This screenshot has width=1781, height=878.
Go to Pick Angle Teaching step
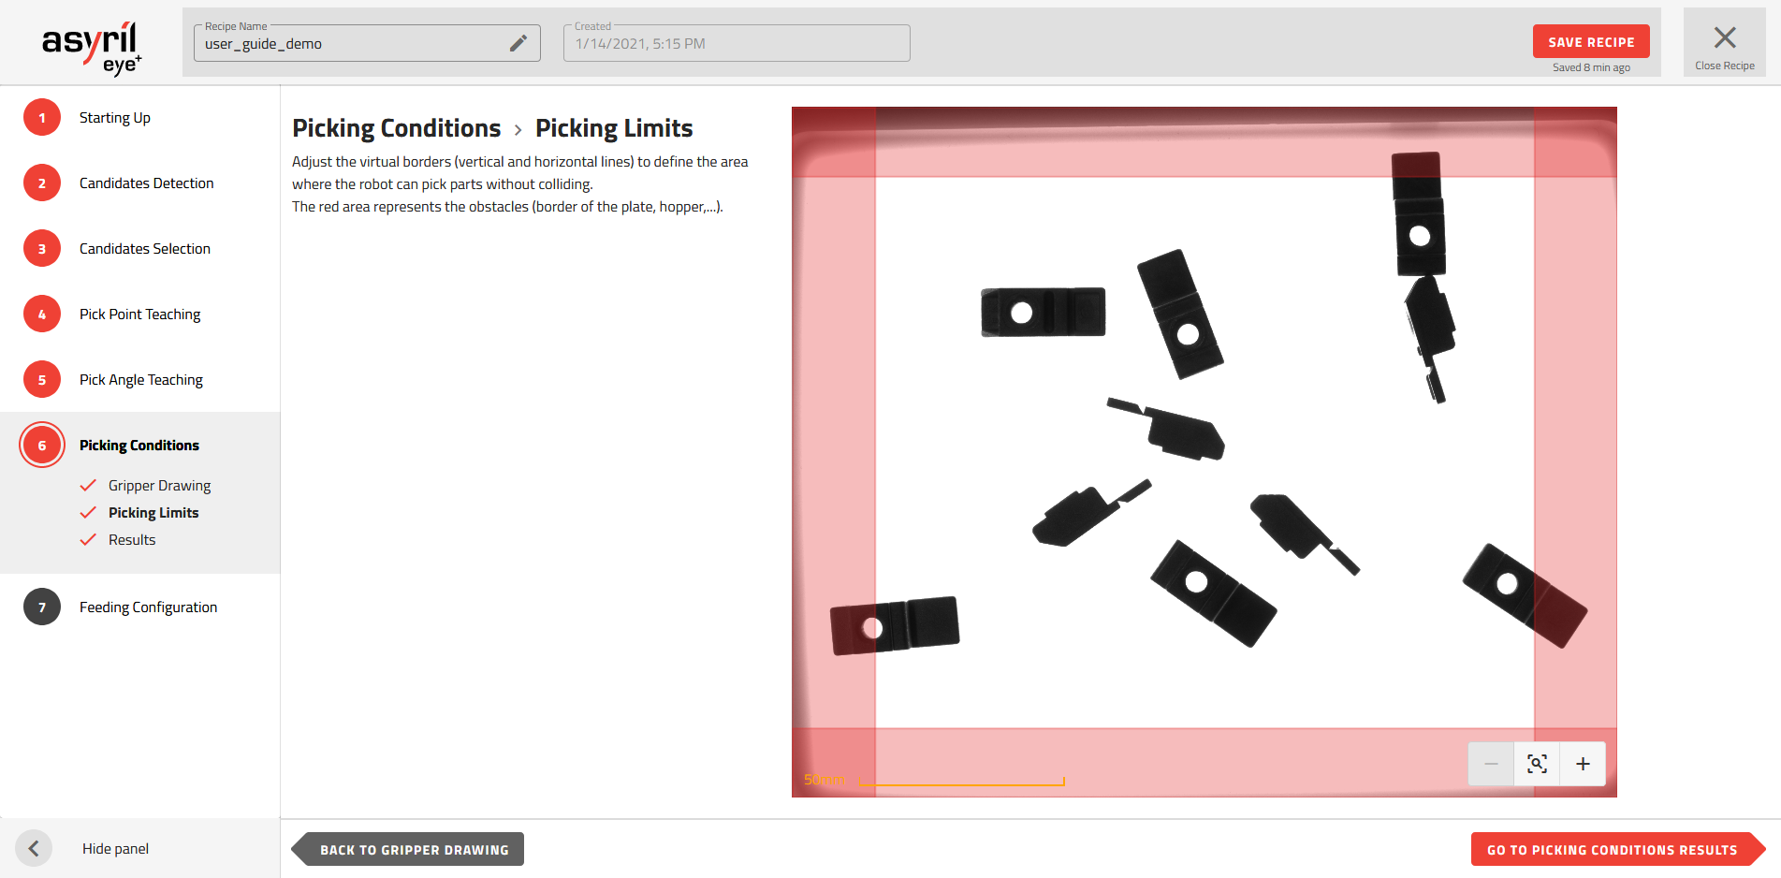point(140,380)
